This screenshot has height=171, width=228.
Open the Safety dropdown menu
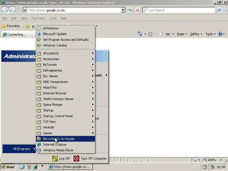tap(196, 34)
